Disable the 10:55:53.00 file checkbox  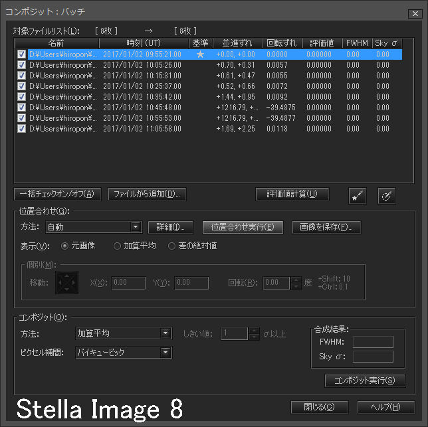pyautogui.click(x=21, y=118)
